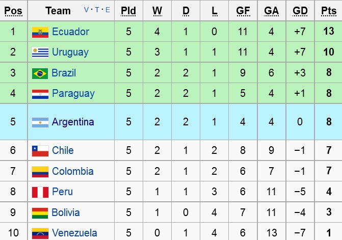Screen dimensions: 342x240
Task: Open the Argentina team link
Action: coord(73,122)
